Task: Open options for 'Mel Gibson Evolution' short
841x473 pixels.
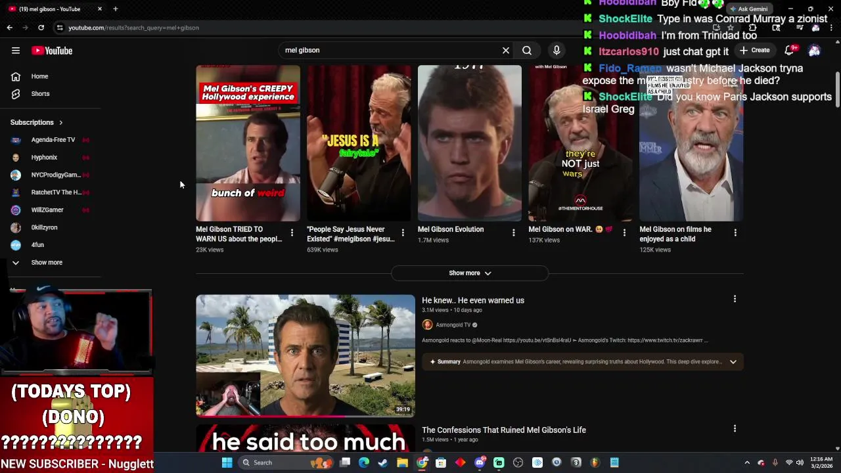Action: tap(514, 233)
